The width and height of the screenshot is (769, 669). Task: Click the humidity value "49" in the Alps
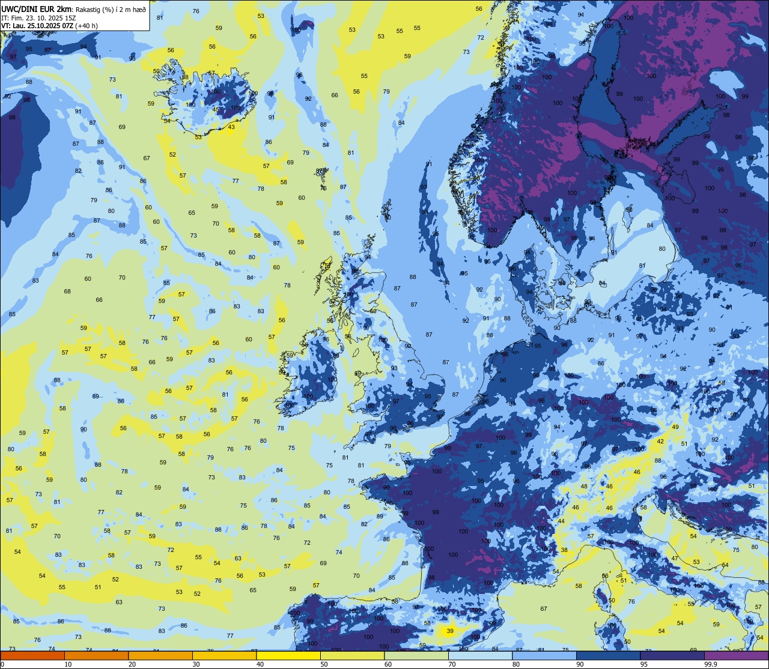[x=675, y=427]
